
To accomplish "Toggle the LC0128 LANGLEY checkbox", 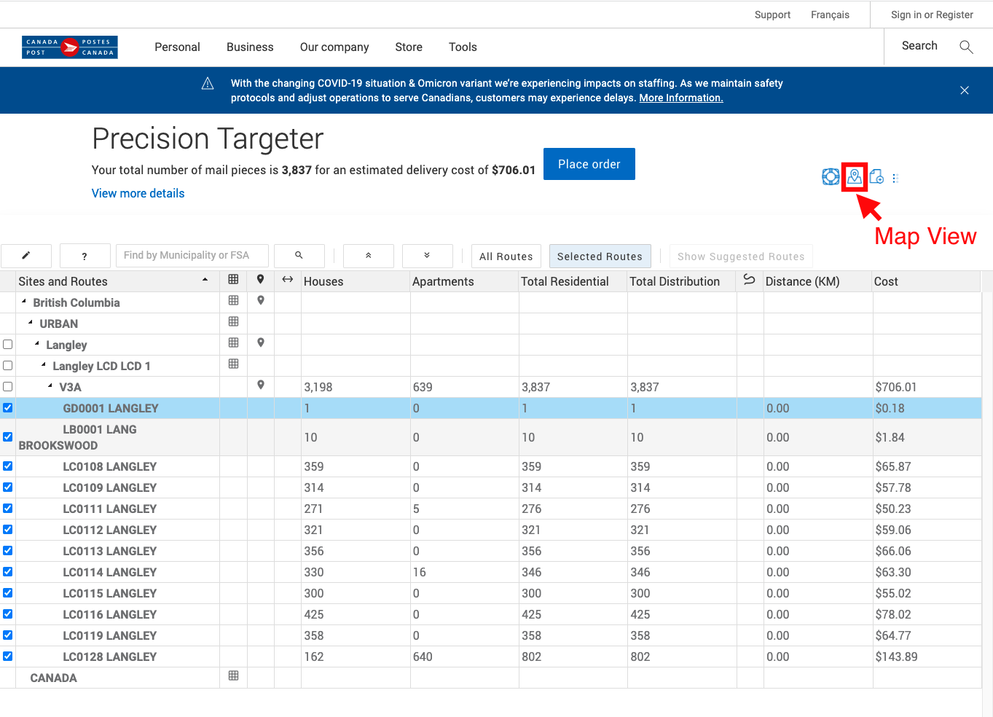I will (x=8, y=657).
